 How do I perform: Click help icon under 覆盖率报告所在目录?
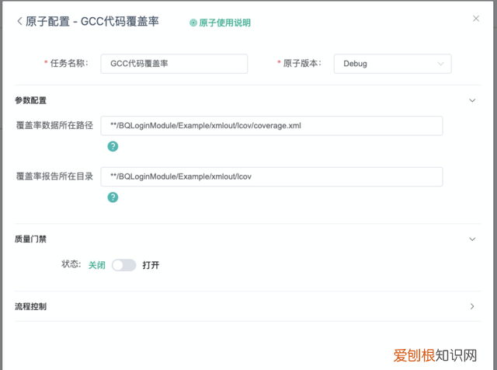[x=113, y=197]
